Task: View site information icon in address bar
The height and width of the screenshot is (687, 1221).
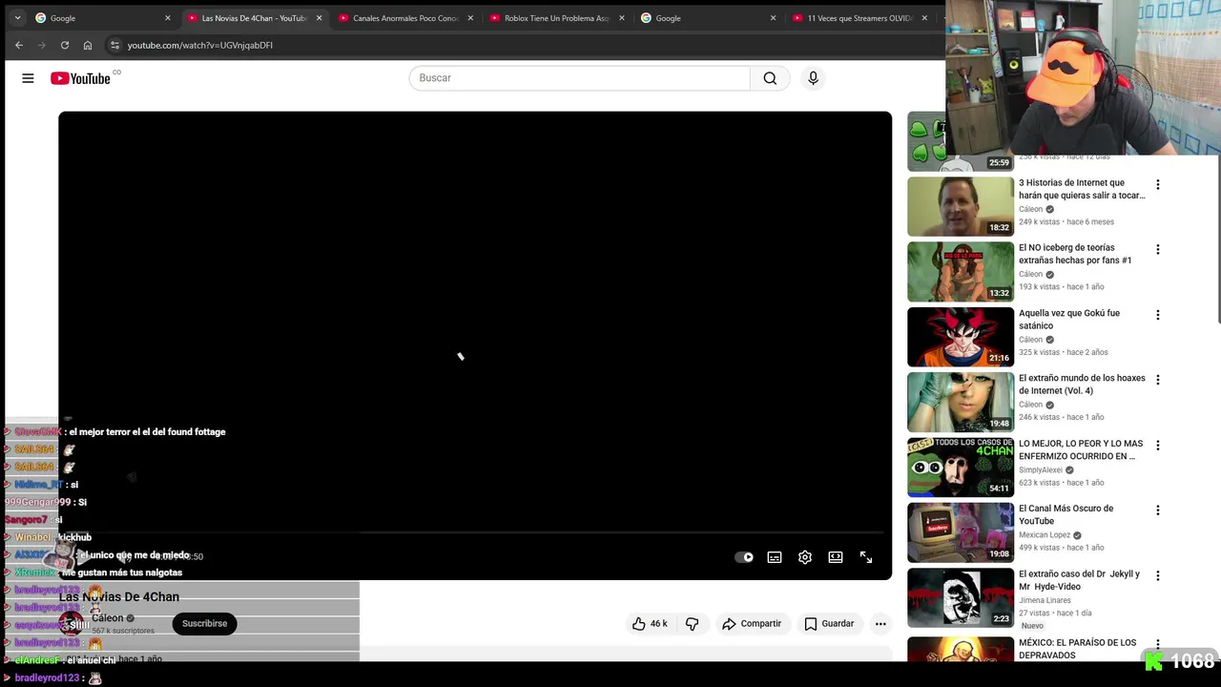Action: coord(114,45)
